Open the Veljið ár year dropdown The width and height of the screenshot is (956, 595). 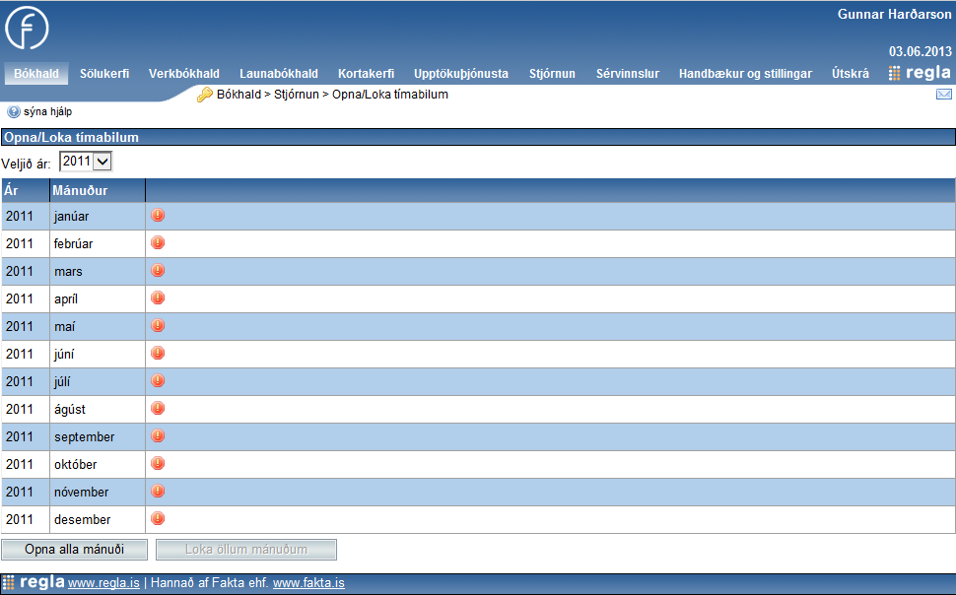86,162
